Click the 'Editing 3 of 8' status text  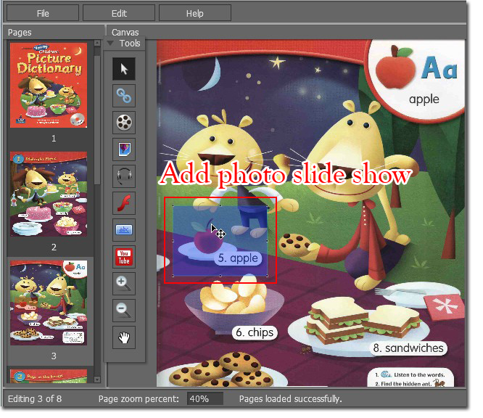[35, 399]
